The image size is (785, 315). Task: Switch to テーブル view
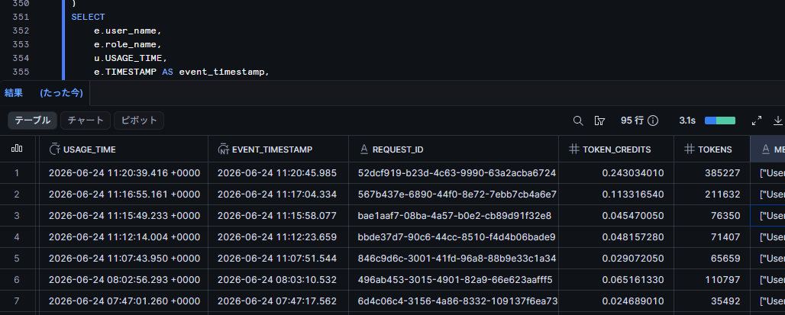click(x=33, y=121)
